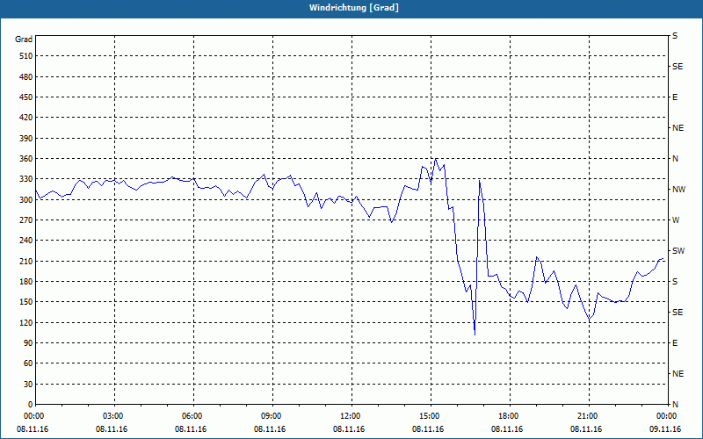The image size is (703, 439).
Task: Choose the 150 axis value
Action: click(26, 301)
